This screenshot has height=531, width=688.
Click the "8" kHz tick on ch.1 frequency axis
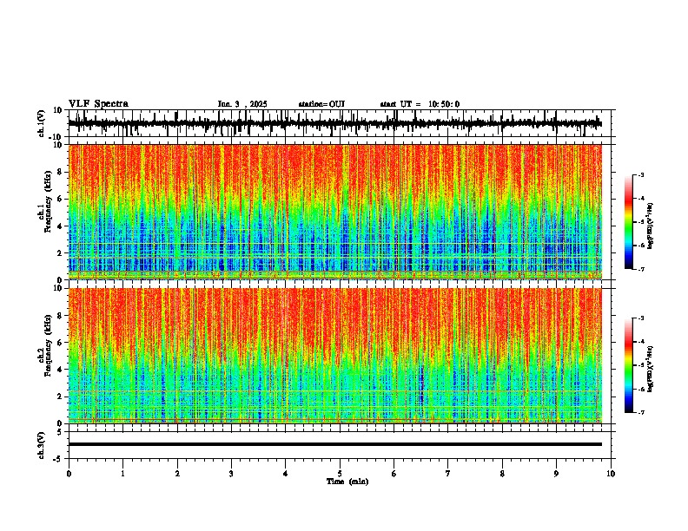tap(61, 172)
